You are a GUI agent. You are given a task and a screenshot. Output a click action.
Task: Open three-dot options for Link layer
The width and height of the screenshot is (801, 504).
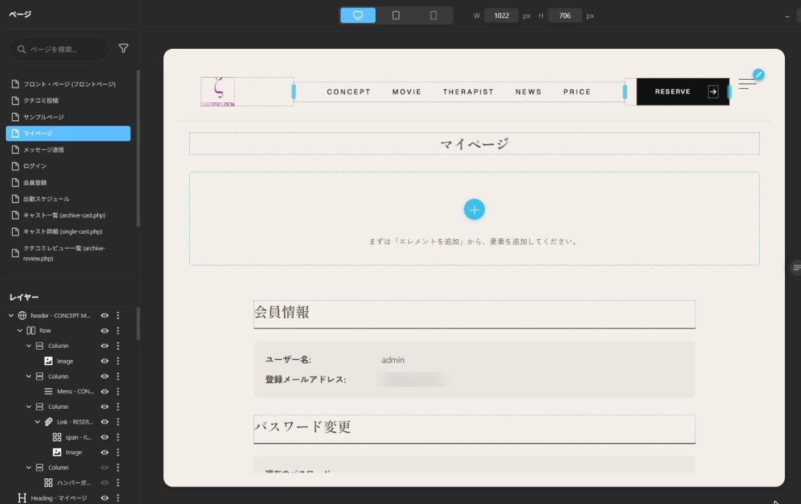click(x=118, y=422)
